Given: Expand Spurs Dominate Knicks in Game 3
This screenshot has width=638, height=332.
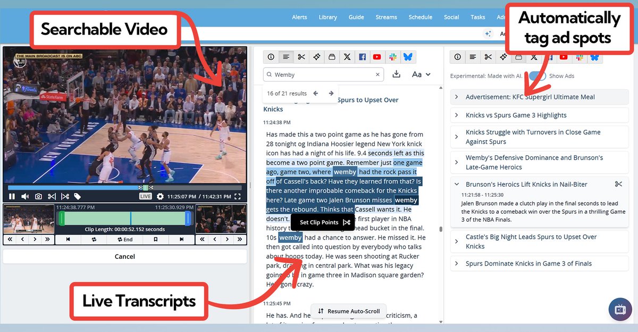Looking at the screenshot, I should click(x=540, y=264).
